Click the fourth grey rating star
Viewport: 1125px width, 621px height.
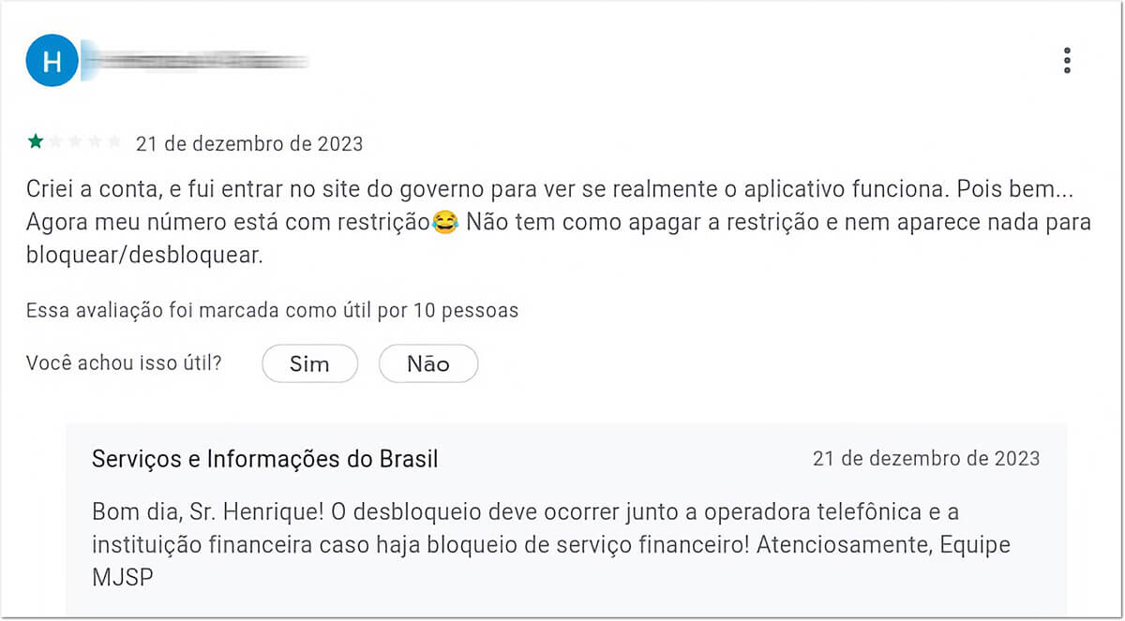pos(95,142)
